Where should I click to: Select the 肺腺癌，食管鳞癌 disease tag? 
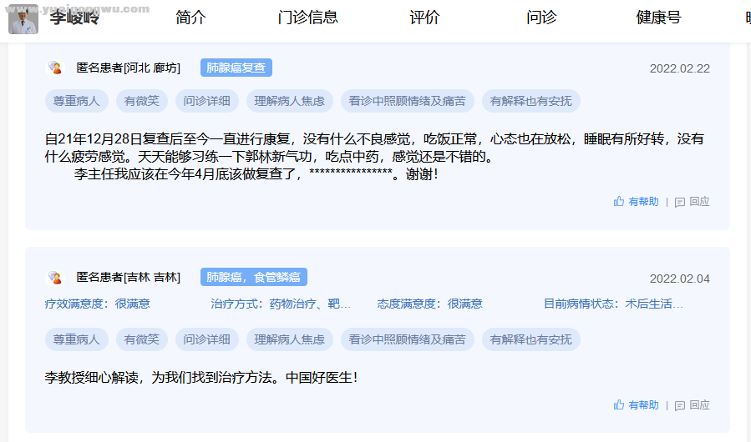coord(253,278)
